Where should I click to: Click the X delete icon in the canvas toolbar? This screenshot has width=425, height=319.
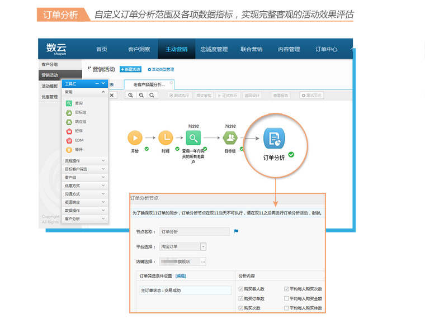tap(111, 96)
